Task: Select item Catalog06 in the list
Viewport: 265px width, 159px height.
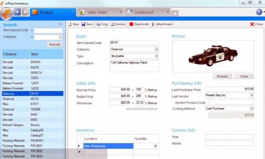Action: point(33,130)
